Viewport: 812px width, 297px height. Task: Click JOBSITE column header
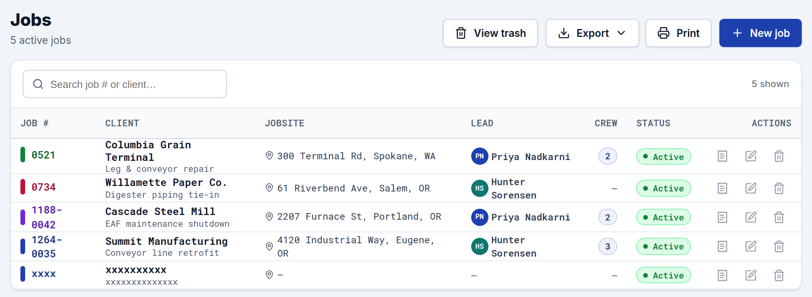(x=285, y=123)
